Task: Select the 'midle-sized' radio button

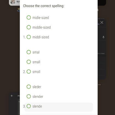Action: pyautogui.click(x=29, y=17)
